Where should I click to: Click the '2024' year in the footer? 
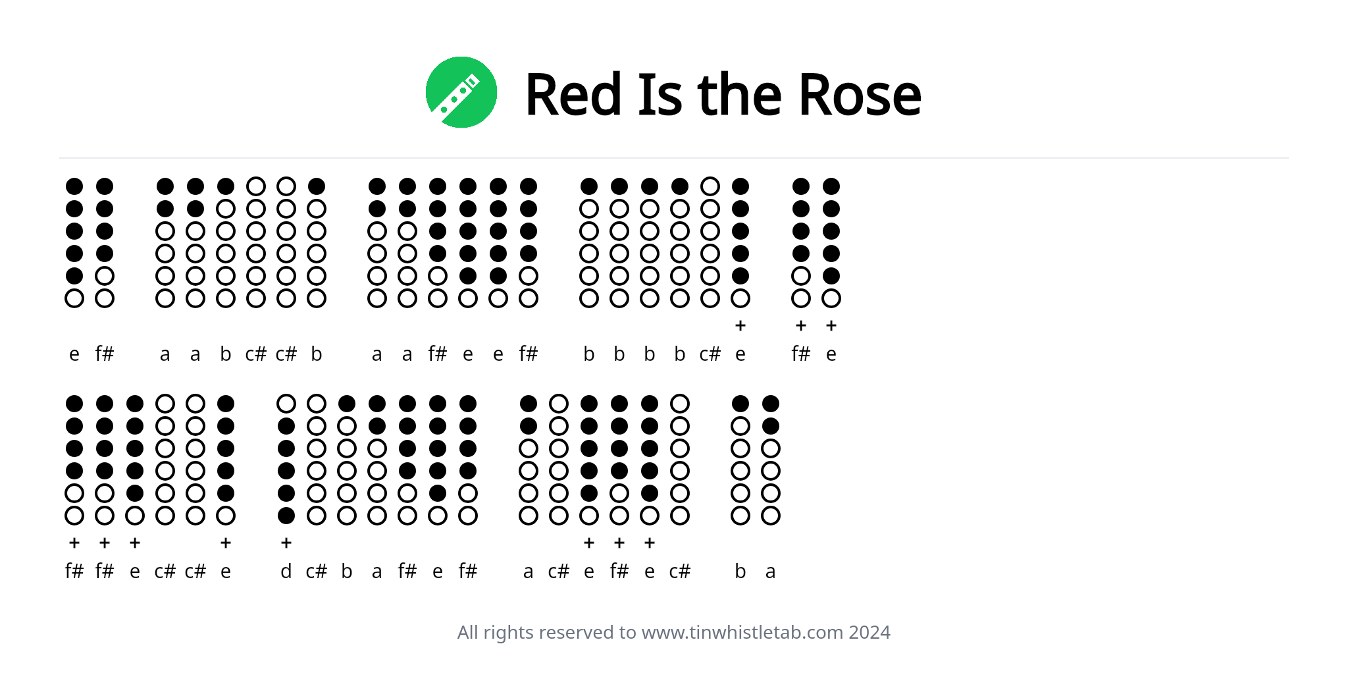click(x=869, y=632)
